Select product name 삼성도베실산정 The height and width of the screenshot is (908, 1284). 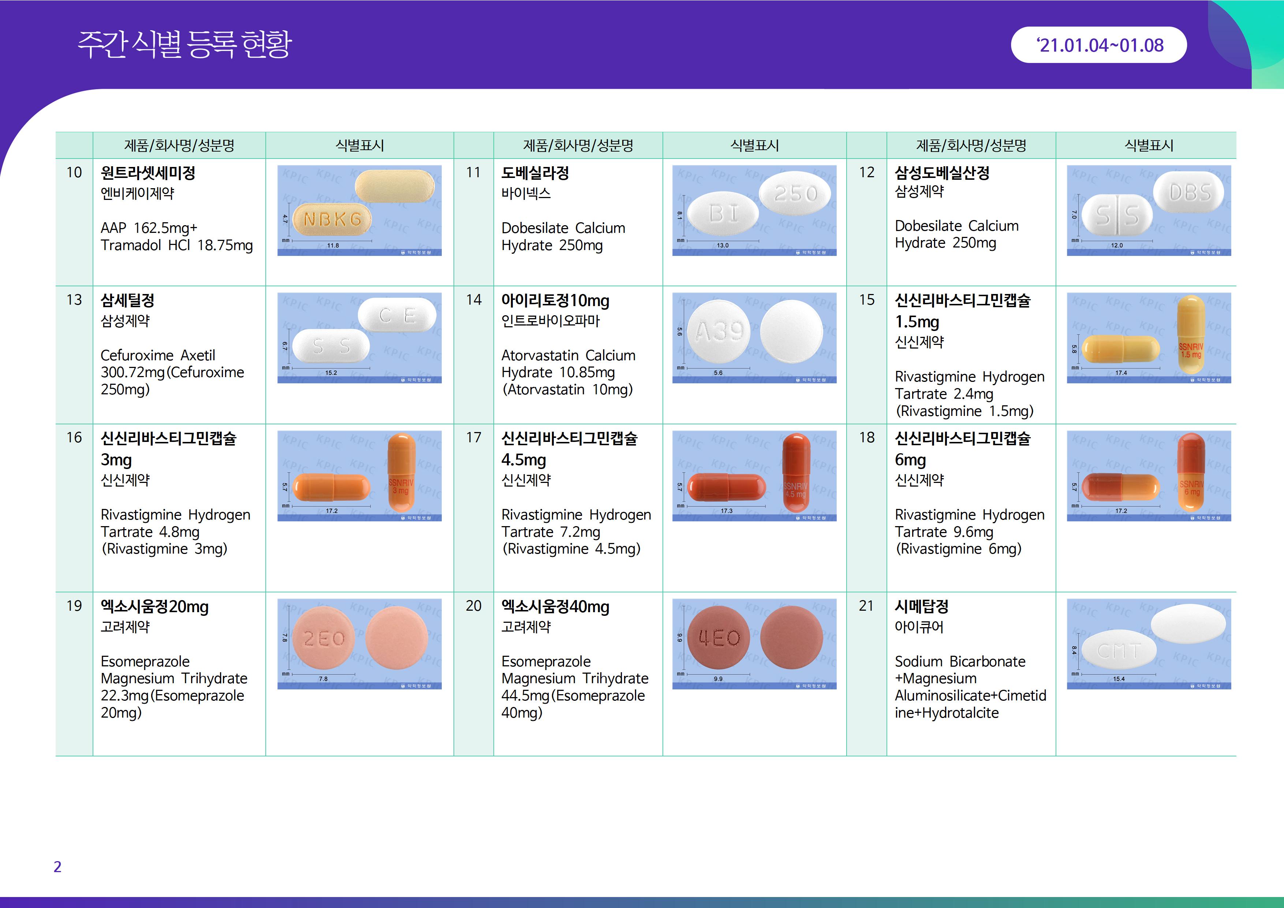pos(942,173)
